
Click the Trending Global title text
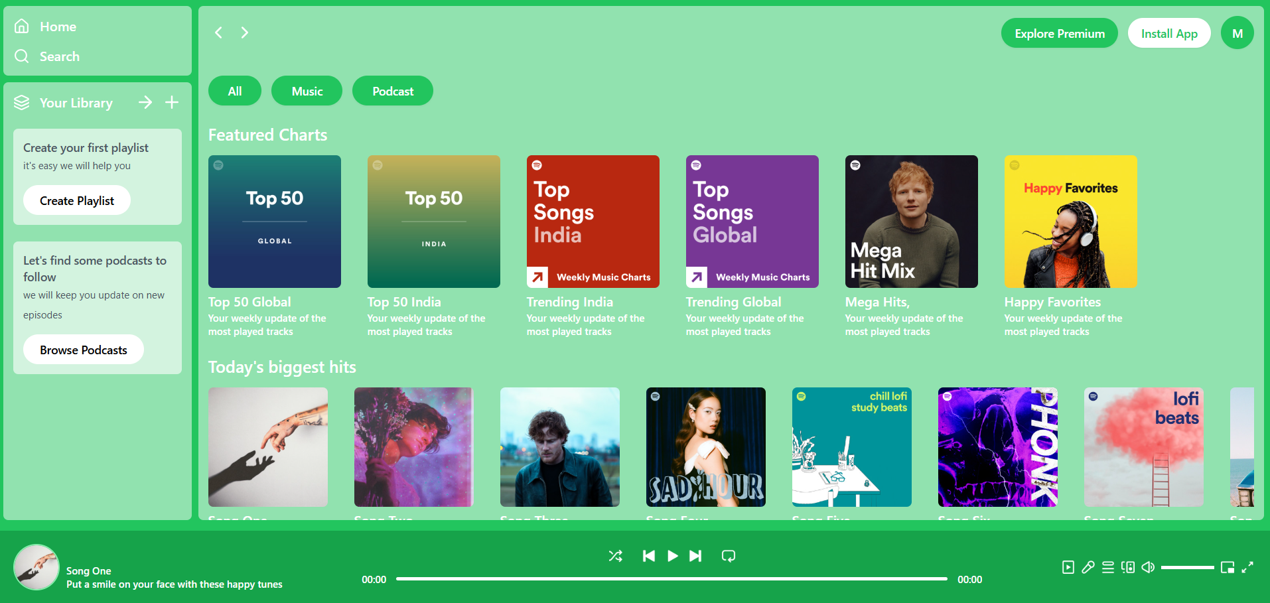tap(734, 302)
